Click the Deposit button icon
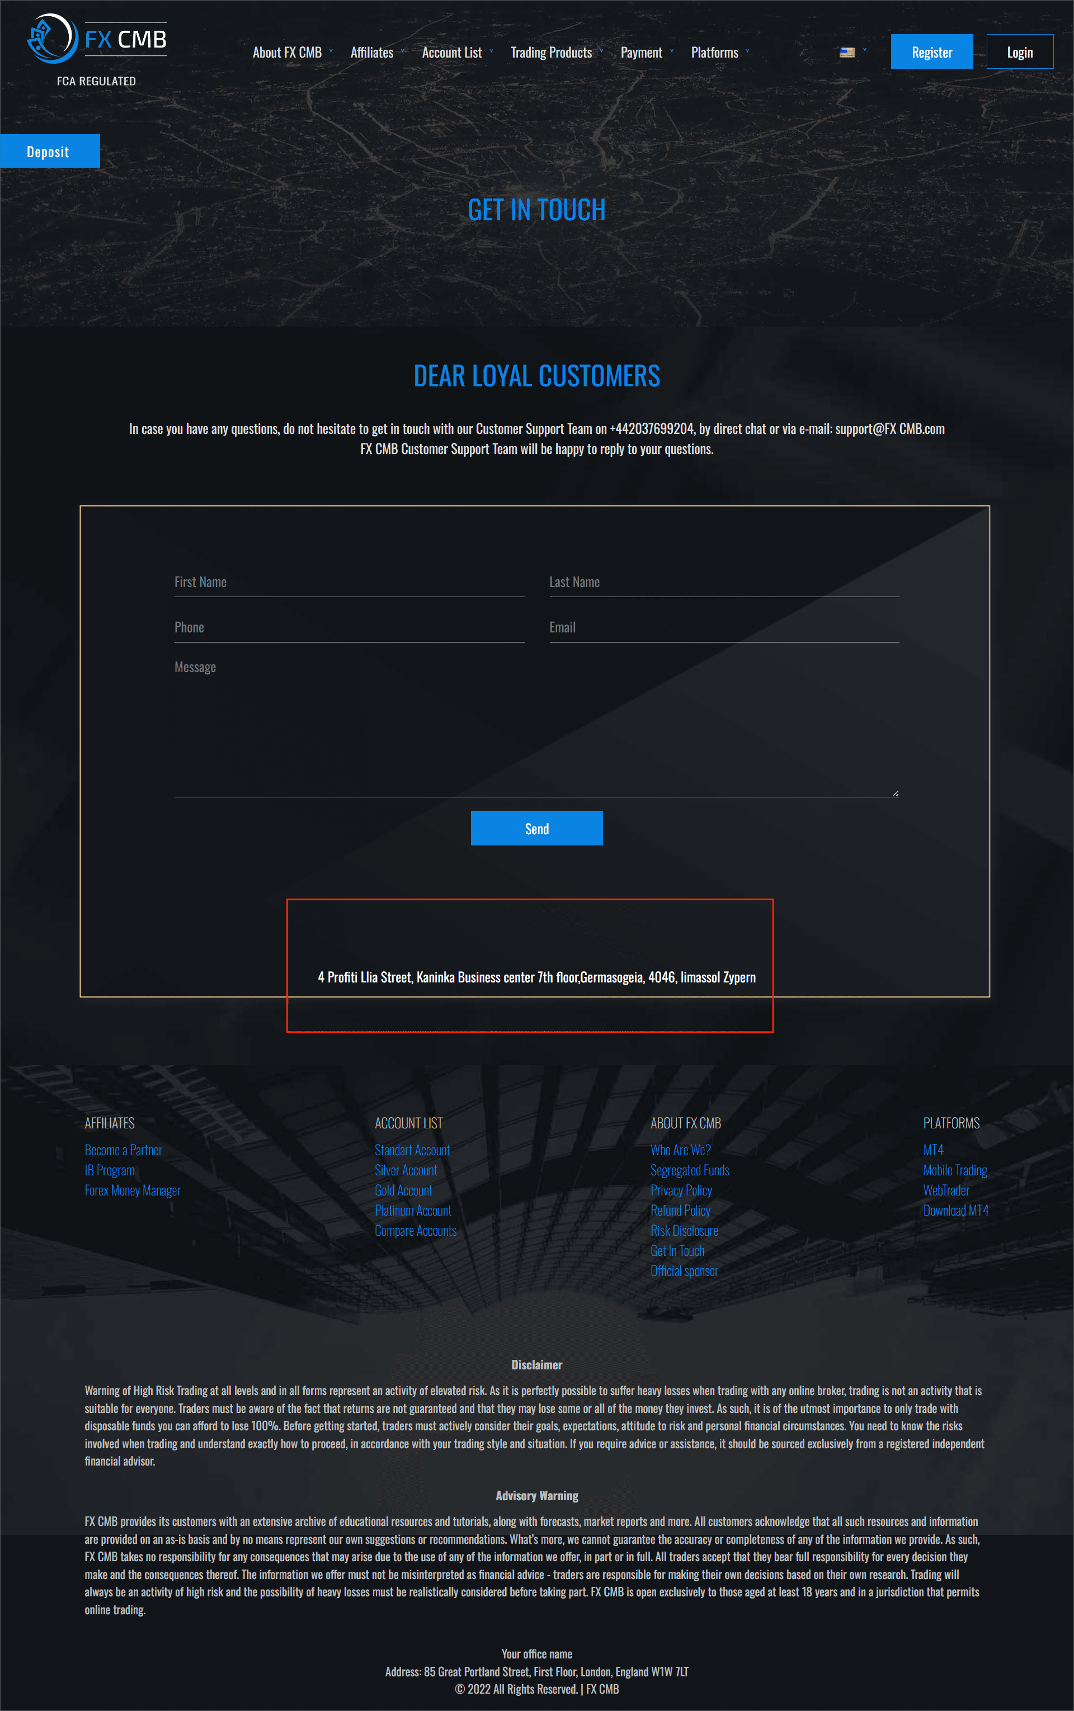 tap(47, 151)
